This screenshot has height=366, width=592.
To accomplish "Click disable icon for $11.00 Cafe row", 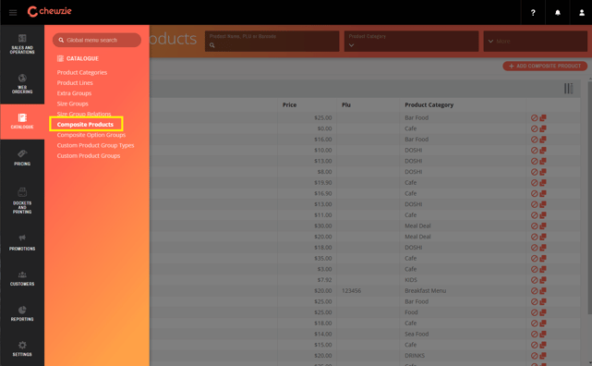I will click(534, 215).
